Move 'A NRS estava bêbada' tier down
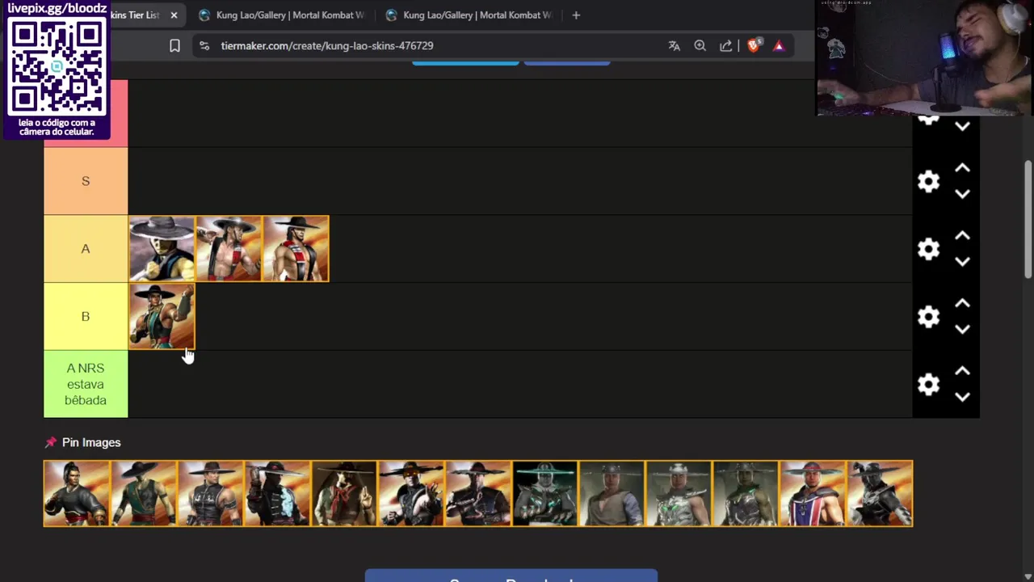This screenshot has width=1034, height=582. click(x=962, y=398)
